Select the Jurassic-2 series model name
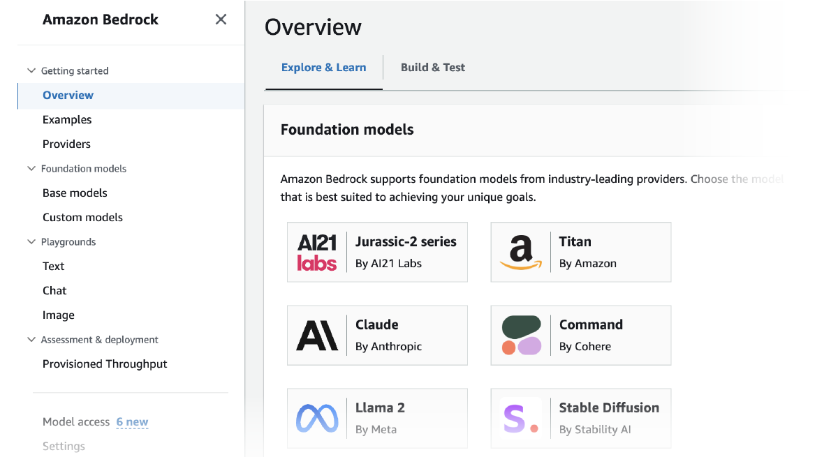838x457 pixels. point(406,242)
